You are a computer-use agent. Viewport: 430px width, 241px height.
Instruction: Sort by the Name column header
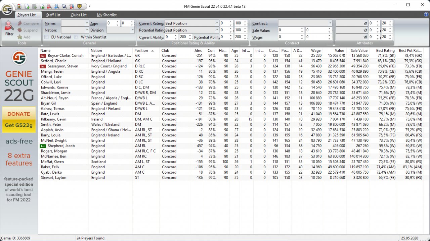(64, 51)
